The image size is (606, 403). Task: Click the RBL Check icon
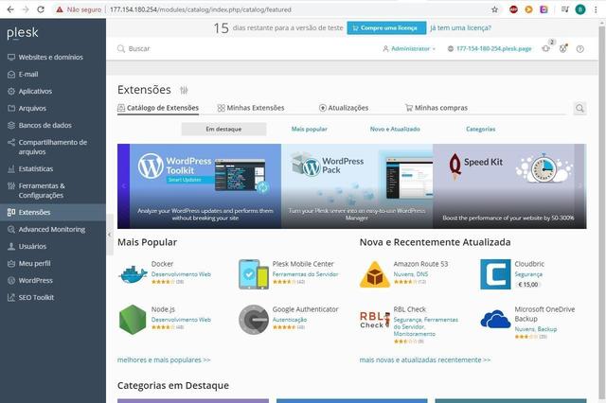[375, 320]
